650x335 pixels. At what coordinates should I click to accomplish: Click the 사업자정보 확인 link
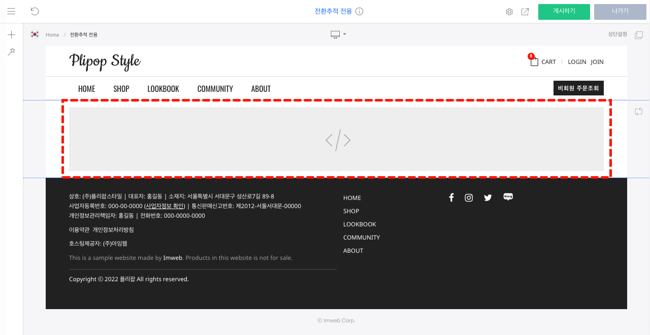[x=165, y=206]
